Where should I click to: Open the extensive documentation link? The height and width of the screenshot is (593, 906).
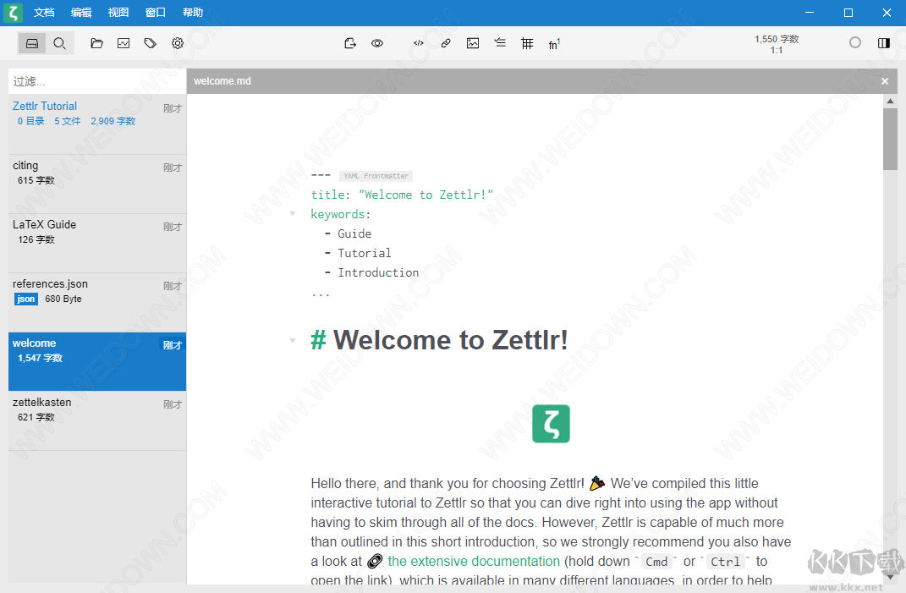[474, 561]
